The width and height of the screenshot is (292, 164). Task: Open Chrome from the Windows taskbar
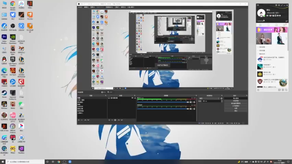pyautogui.click(x=59, y=162)
